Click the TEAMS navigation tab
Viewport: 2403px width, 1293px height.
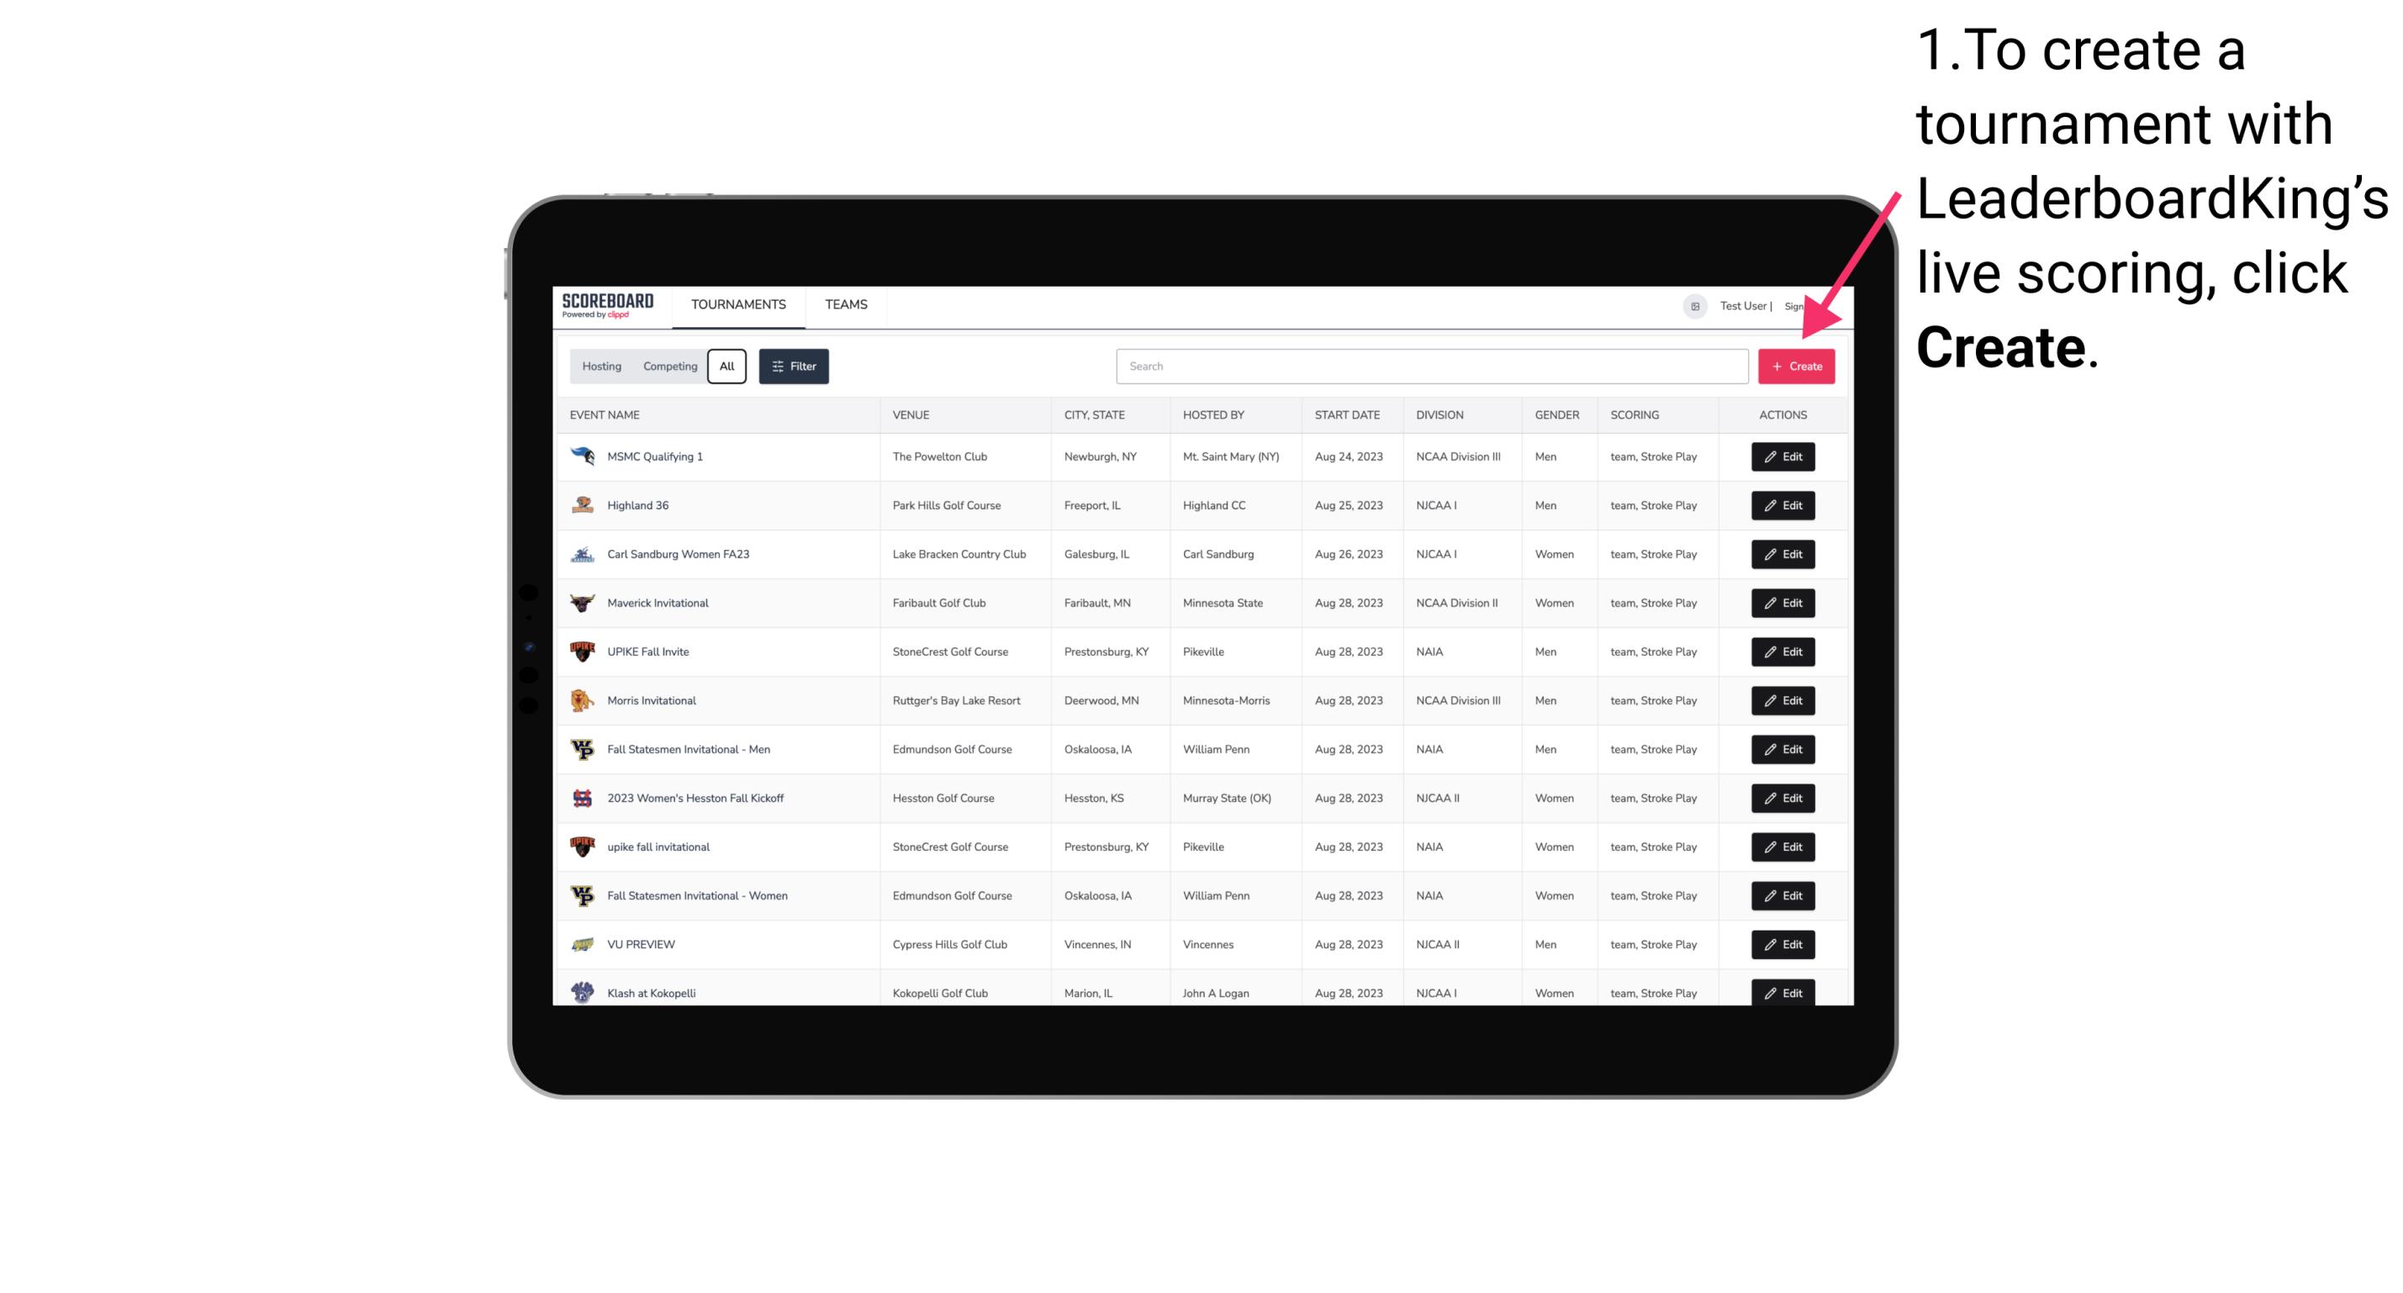[x=844, y=306]
